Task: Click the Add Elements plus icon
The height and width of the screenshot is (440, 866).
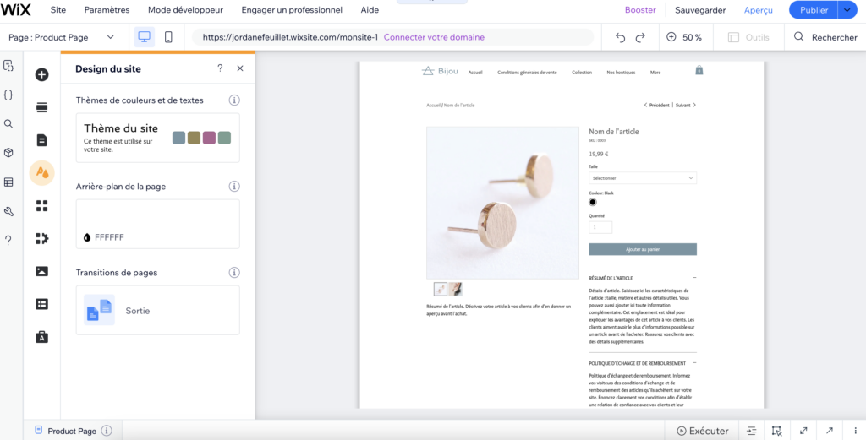Action: (x=41, y=74)
